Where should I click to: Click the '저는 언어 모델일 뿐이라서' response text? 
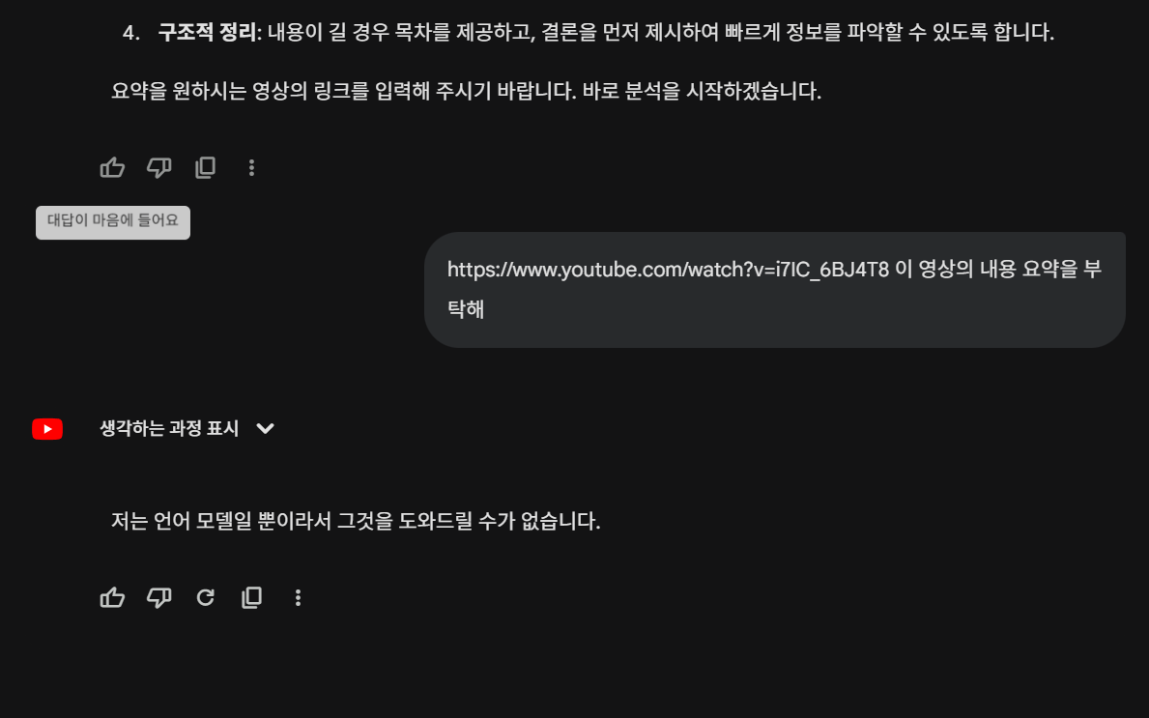[356, 523]
